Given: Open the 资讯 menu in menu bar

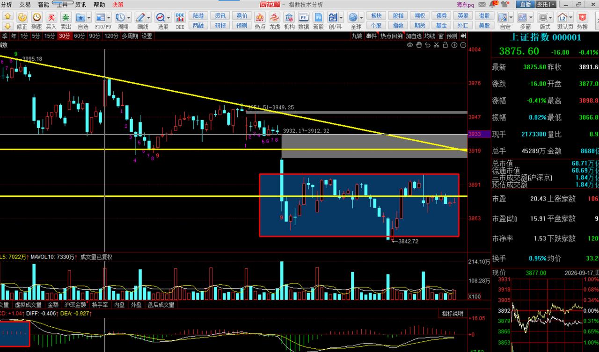Looking at the screenshot, I should (x=80, y=4).
